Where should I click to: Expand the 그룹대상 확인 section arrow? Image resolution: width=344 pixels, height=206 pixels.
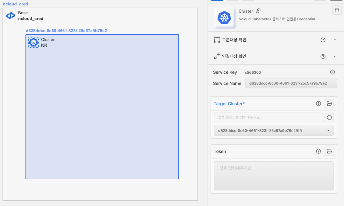click(x=335, y=40)
